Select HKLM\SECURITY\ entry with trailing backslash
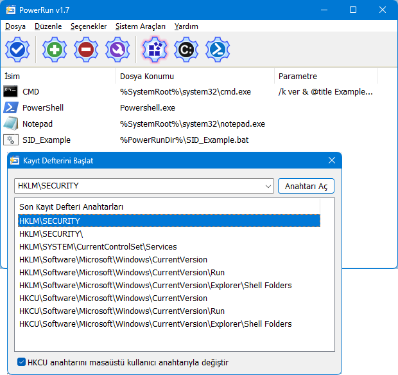Viewport: 398px width, 375px height. [169, 233]
